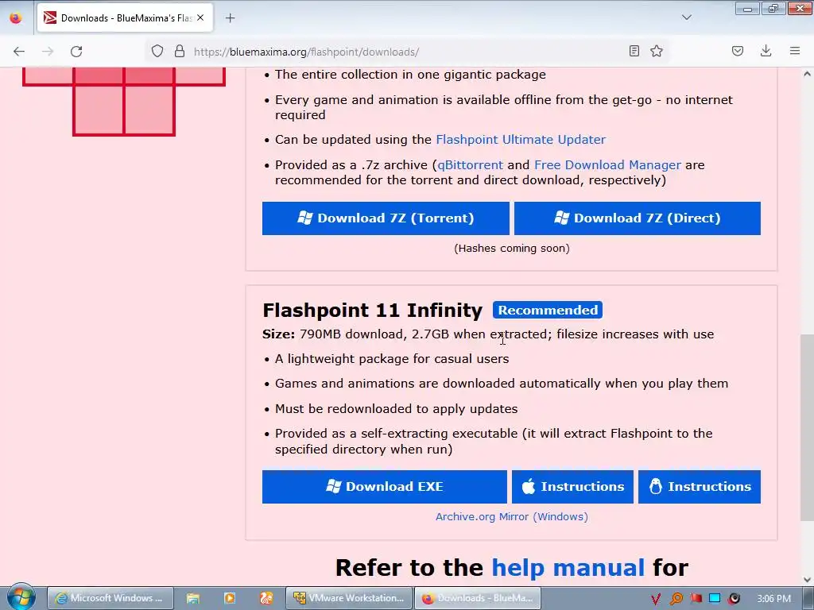Go back to the previous page
The image size is (814, 610).
(19, 52)
